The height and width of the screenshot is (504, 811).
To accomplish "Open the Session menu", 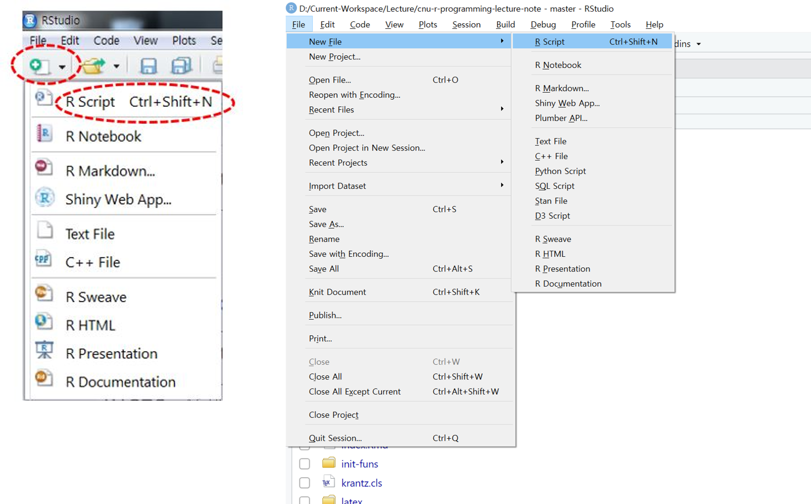I will [466, 24].
